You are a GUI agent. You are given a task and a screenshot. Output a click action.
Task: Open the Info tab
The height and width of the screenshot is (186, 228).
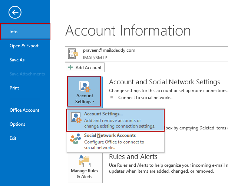(25, 32)
